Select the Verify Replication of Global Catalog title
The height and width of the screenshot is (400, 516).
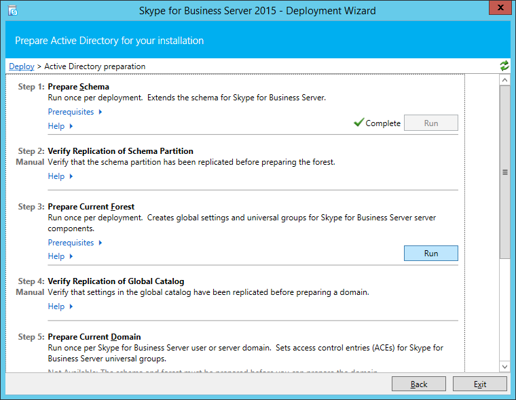(116, 281)
